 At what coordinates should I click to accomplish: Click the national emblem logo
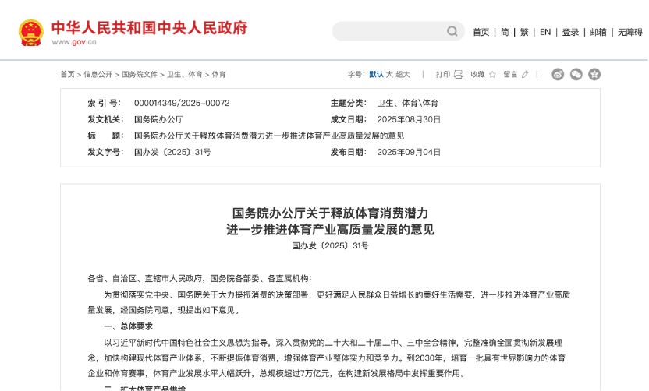coord(31,32)
